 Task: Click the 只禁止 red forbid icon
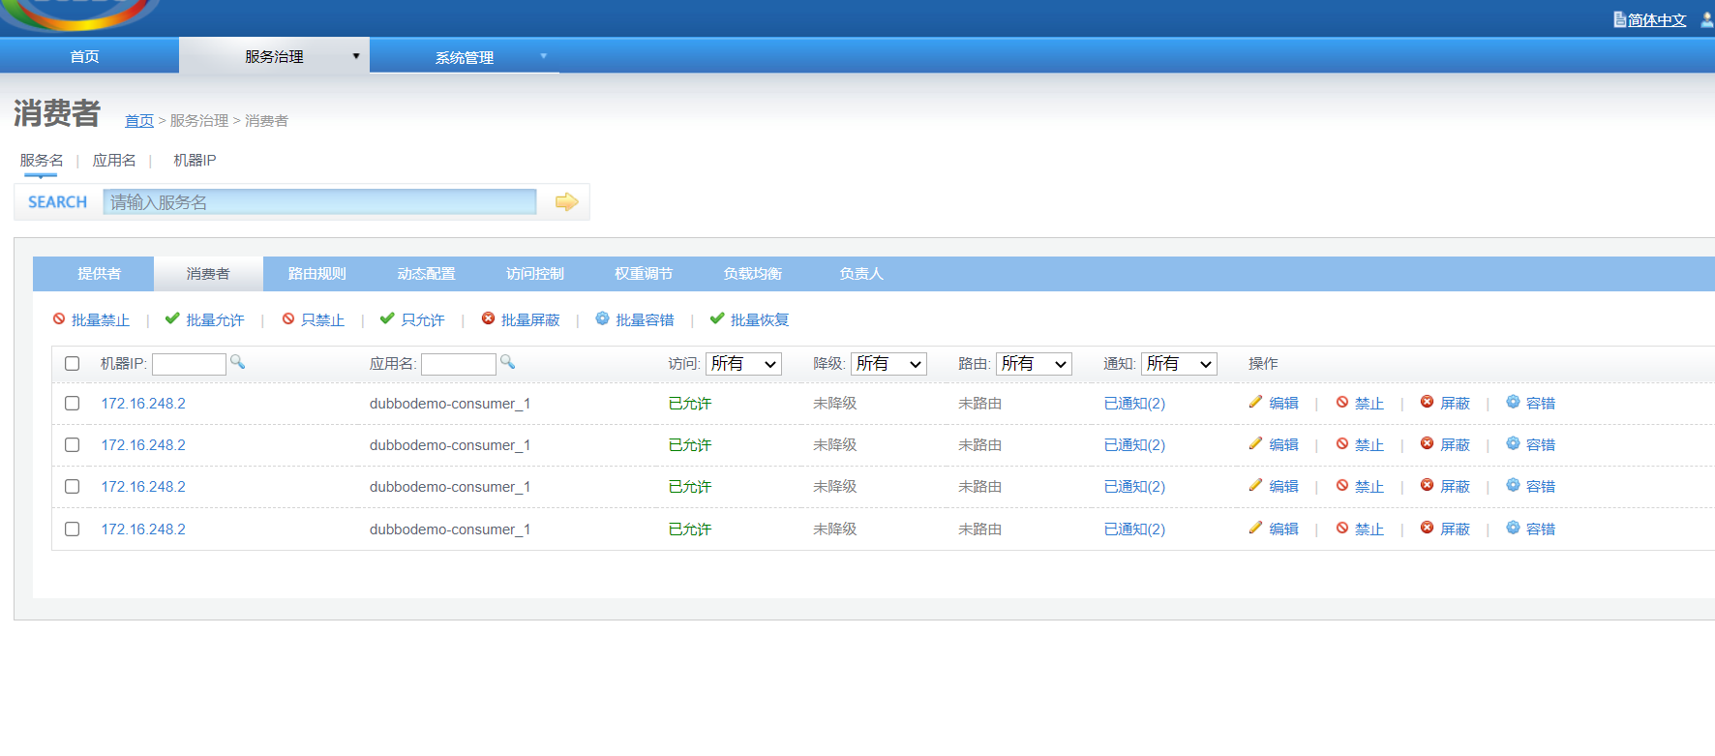coord(288,318)
